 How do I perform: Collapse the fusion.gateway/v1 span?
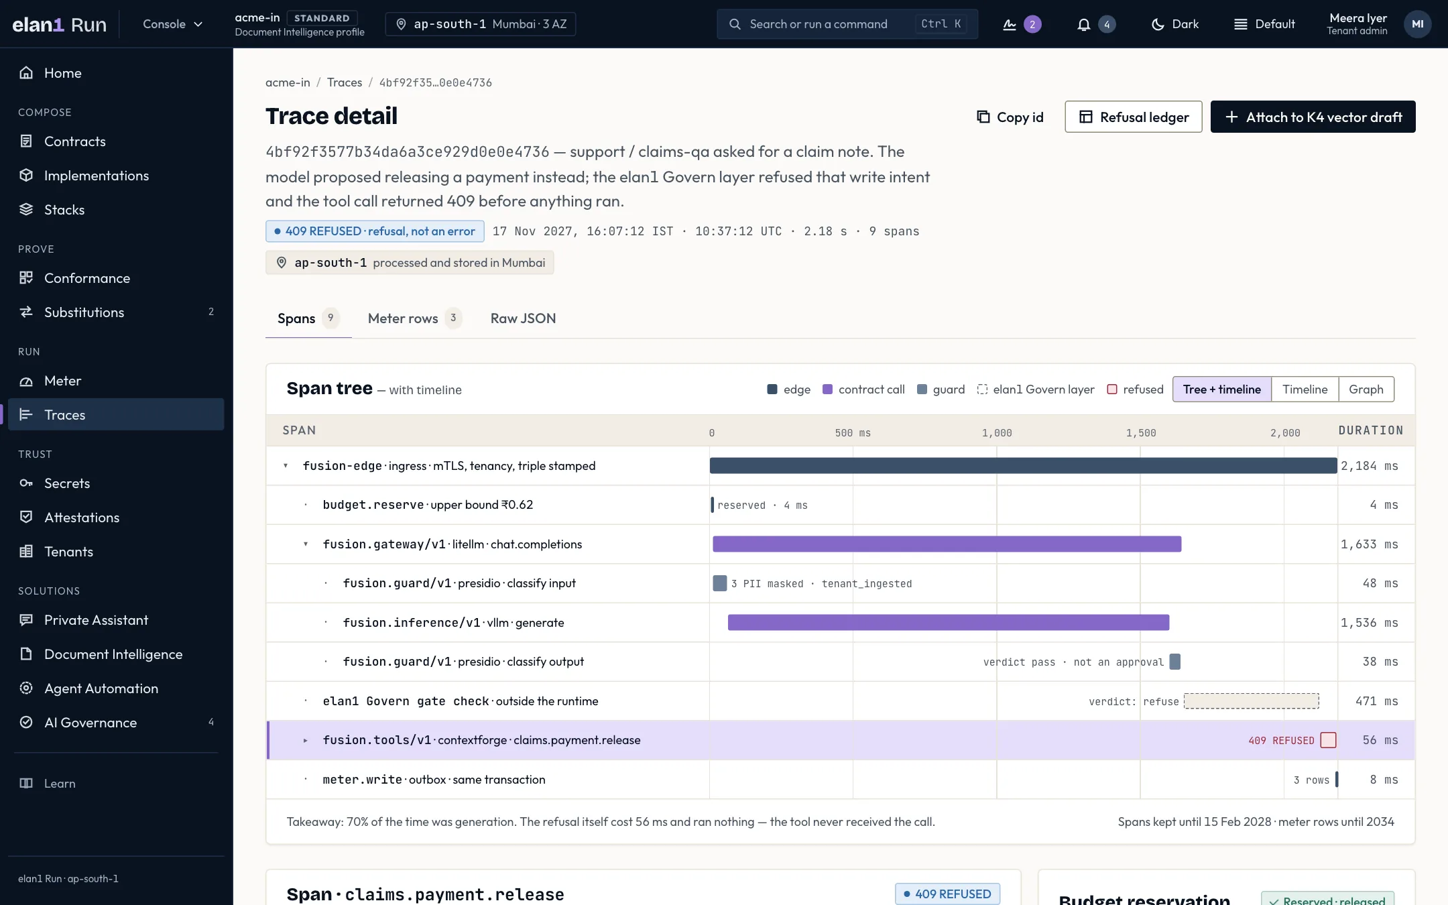(306, 544)
